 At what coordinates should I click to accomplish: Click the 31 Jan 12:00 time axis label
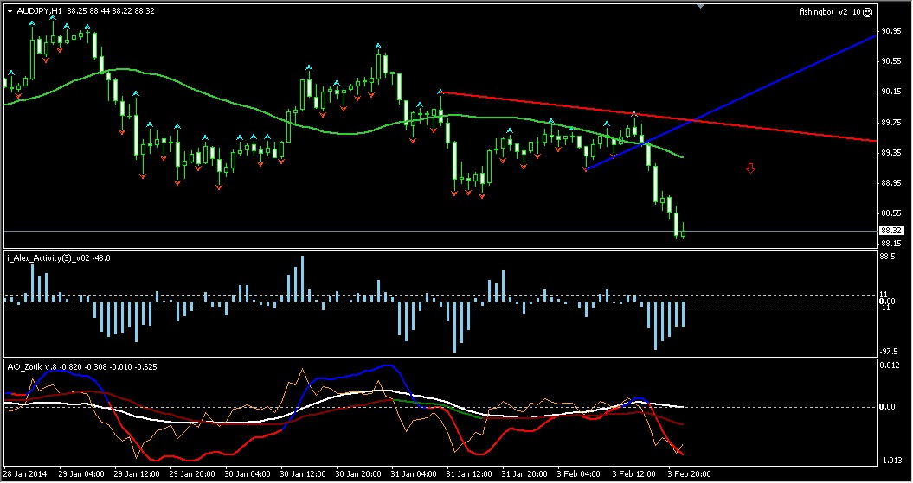coord(469,473)
